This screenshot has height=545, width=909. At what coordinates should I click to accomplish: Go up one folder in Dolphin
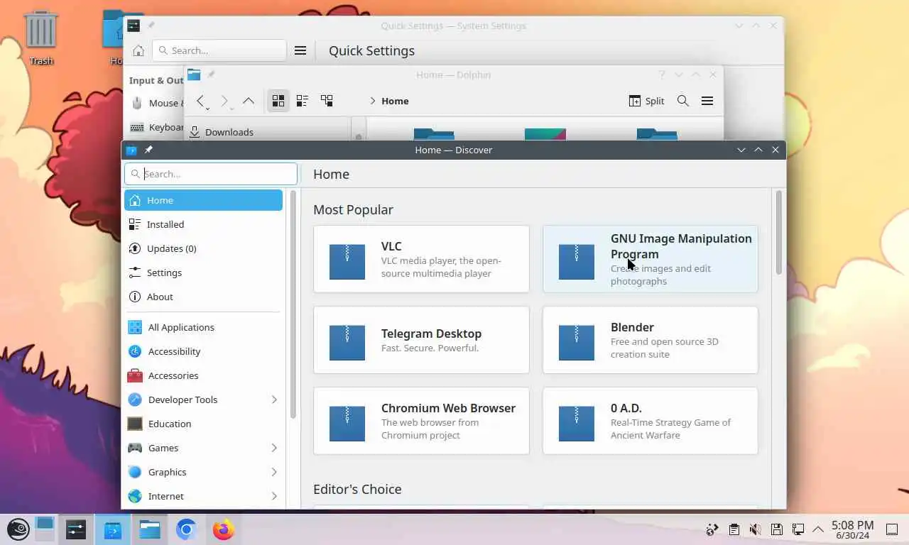249,101
